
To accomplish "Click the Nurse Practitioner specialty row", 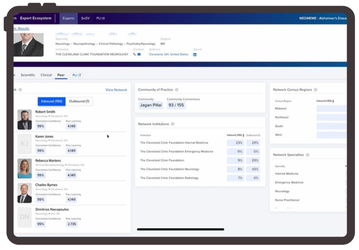I will 311,200.
